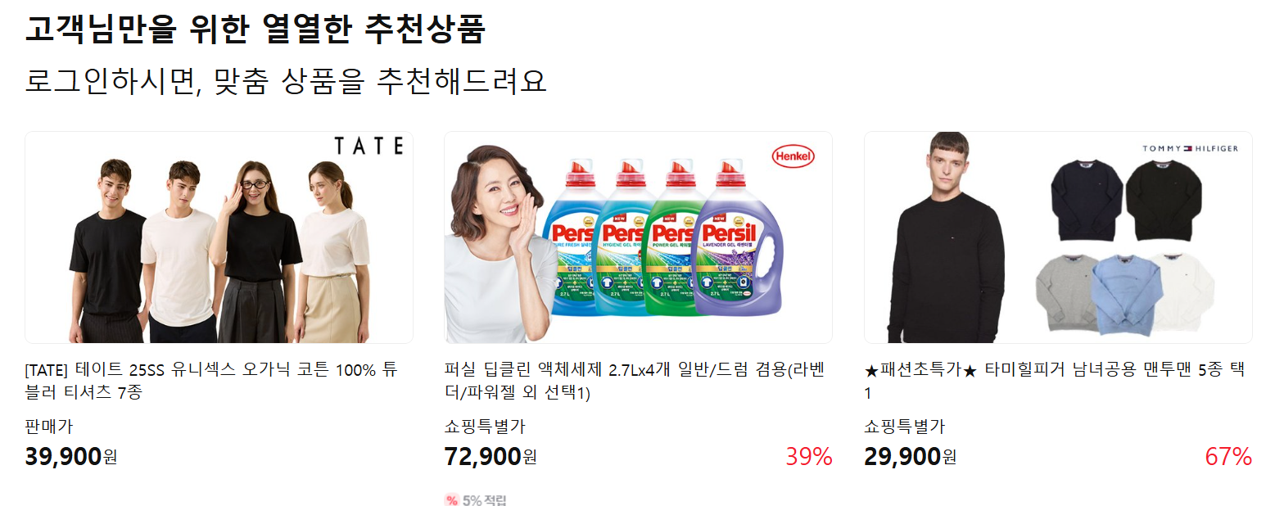Click the 39,900원 price

point(71,456)
